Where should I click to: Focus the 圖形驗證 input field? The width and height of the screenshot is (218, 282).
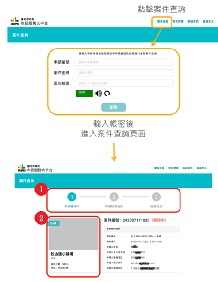tap(125, 83)
